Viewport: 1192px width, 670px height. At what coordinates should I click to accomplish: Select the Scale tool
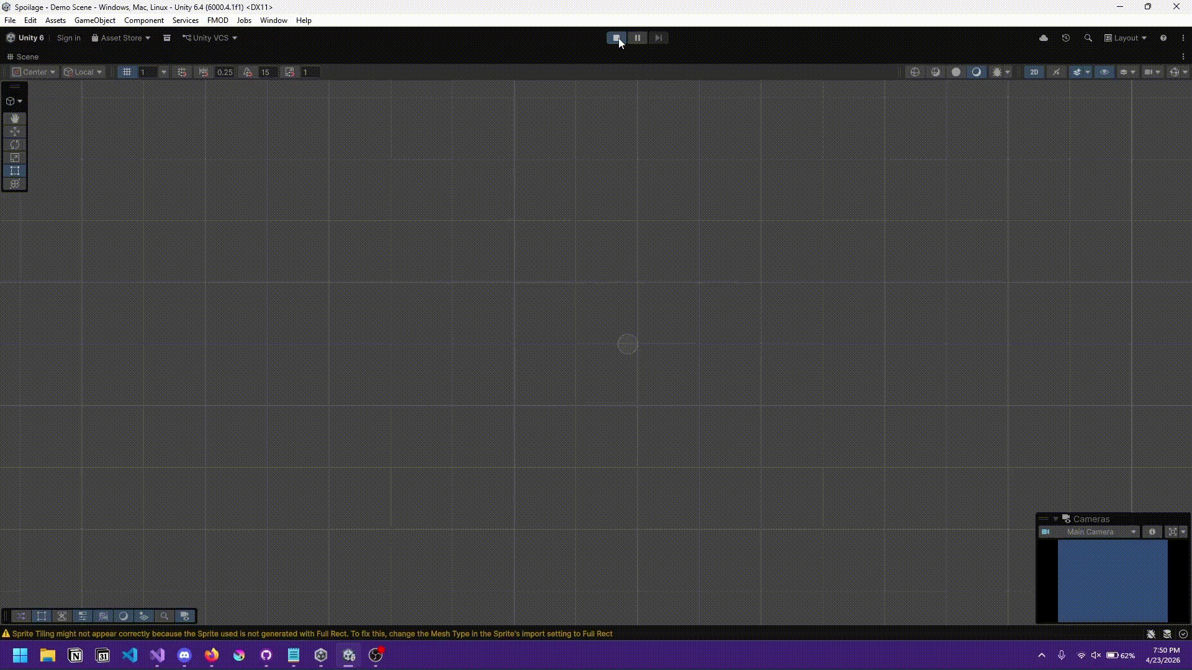tap(15, 158)
